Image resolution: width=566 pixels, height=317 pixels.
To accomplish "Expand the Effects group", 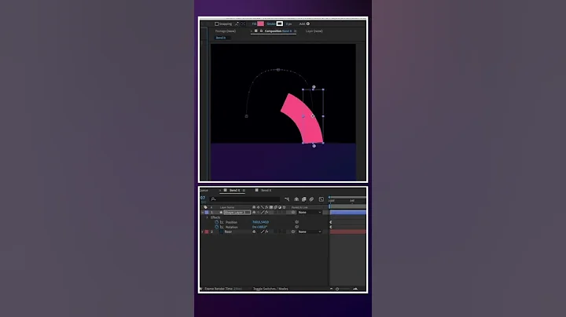I will (207, 217).
